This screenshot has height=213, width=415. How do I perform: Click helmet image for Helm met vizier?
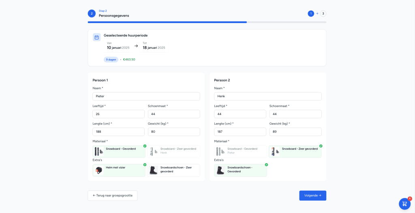pos(99,170)
